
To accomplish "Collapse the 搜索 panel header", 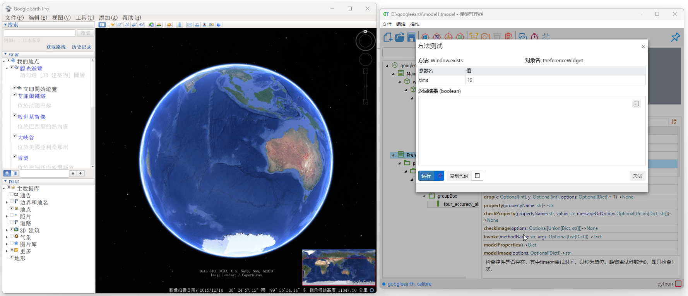I will pyautogui.click(x=48, y=24).
